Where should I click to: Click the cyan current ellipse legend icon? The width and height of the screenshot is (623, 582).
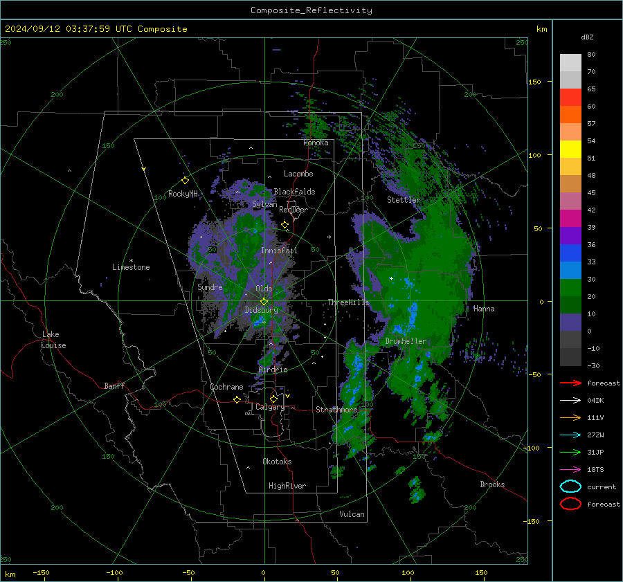(x=570, y=486)
